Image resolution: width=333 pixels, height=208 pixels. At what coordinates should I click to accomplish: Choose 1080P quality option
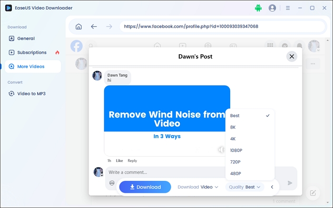[x=250, y=150]
